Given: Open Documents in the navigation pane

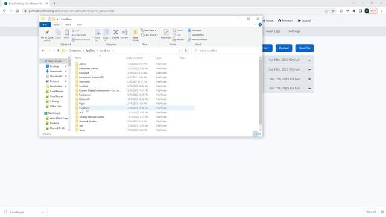Looking at the screenshot, I should (56, 77).
